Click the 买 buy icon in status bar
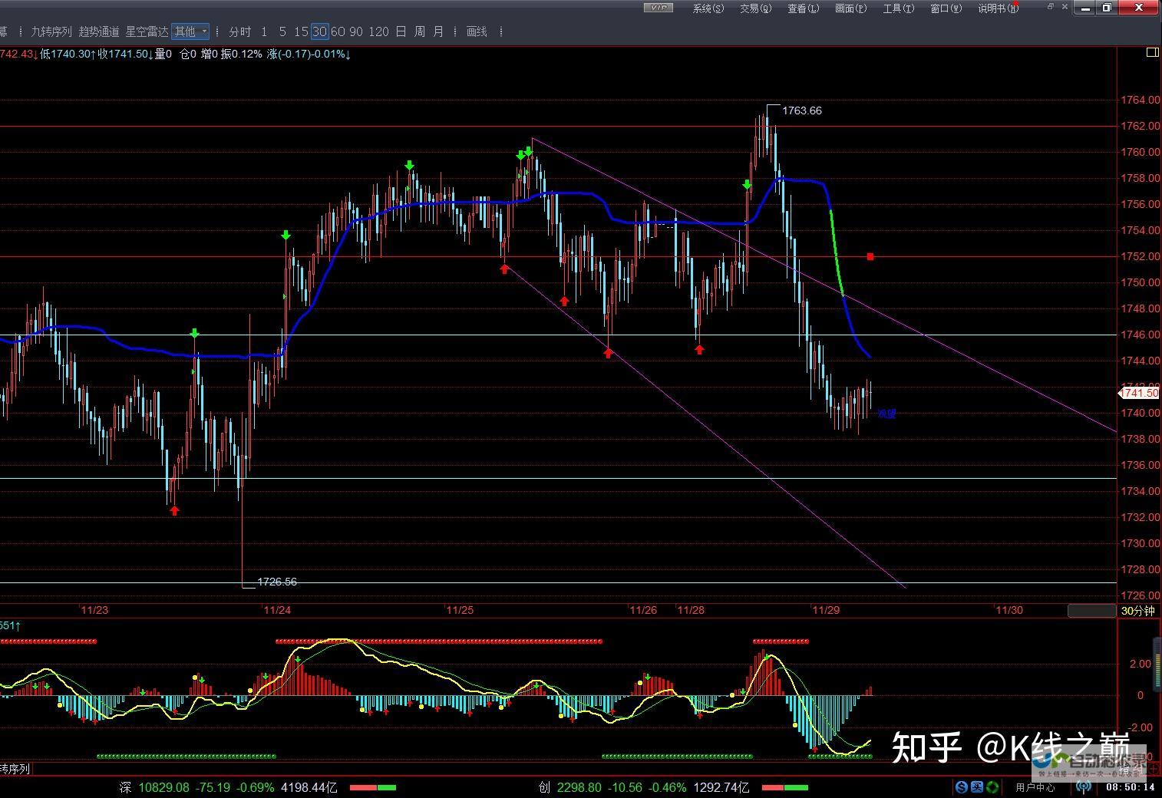This screenshot has height=798, width=1162. pos(977,786)
